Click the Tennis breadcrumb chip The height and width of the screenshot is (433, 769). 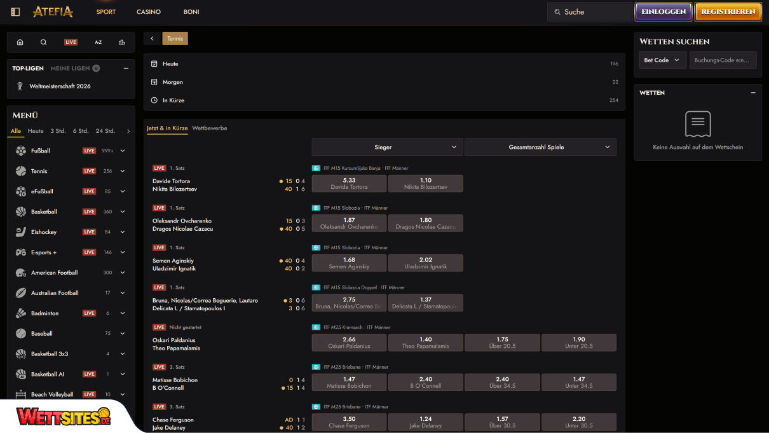[175, 39]
